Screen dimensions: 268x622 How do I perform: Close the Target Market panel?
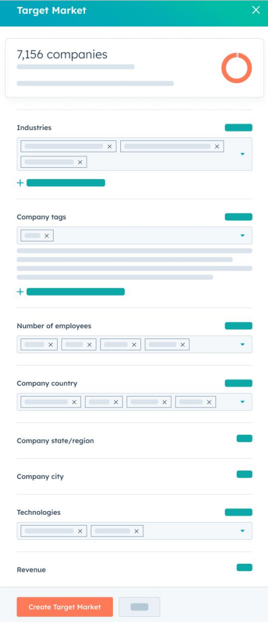[x=256, y=10]
